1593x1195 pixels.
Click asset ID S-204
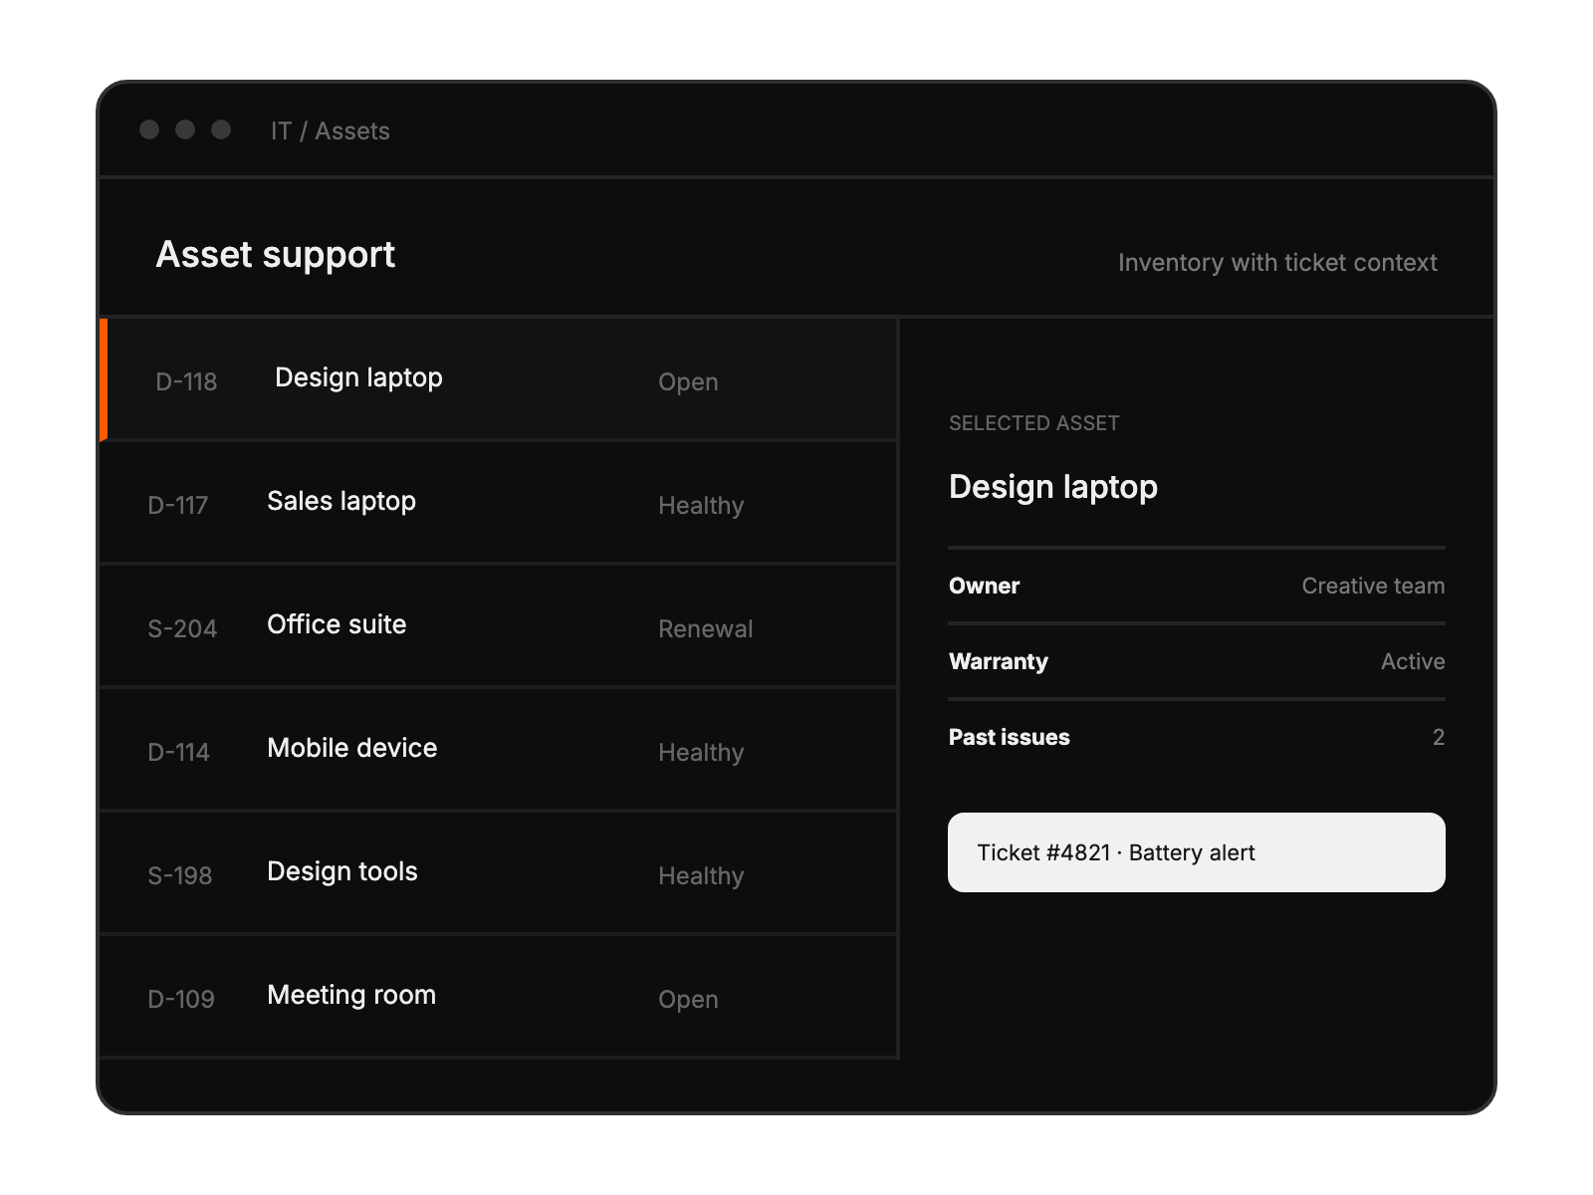coord(182,628)
